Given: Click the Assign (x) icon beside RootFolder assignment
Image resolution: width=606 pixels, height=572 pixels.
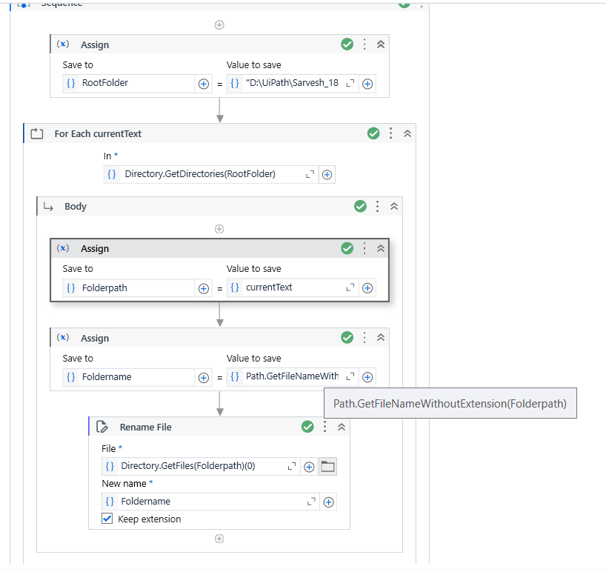Looking at the screenshot, I should pyautogui.click(x=63, y=44).
